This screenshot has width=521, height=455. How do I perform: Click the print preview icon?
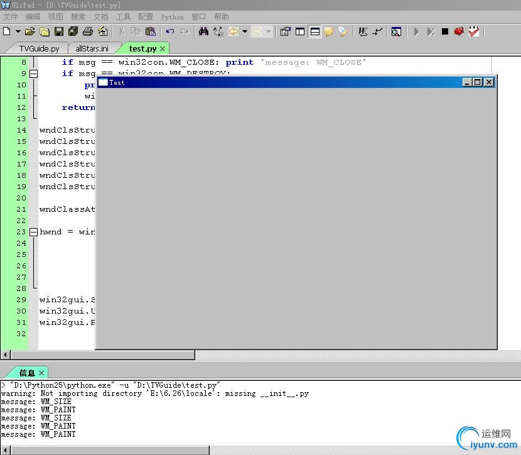[103, 31]
